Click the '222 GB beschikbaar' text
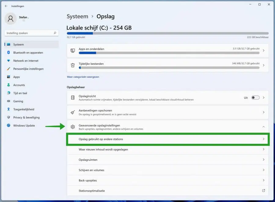Screen dimensions: 275x202 click(258, 37)
